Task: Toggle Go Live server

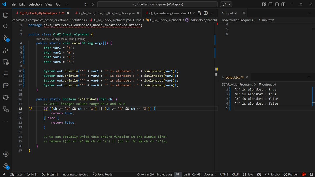Action: coord(272,174)
